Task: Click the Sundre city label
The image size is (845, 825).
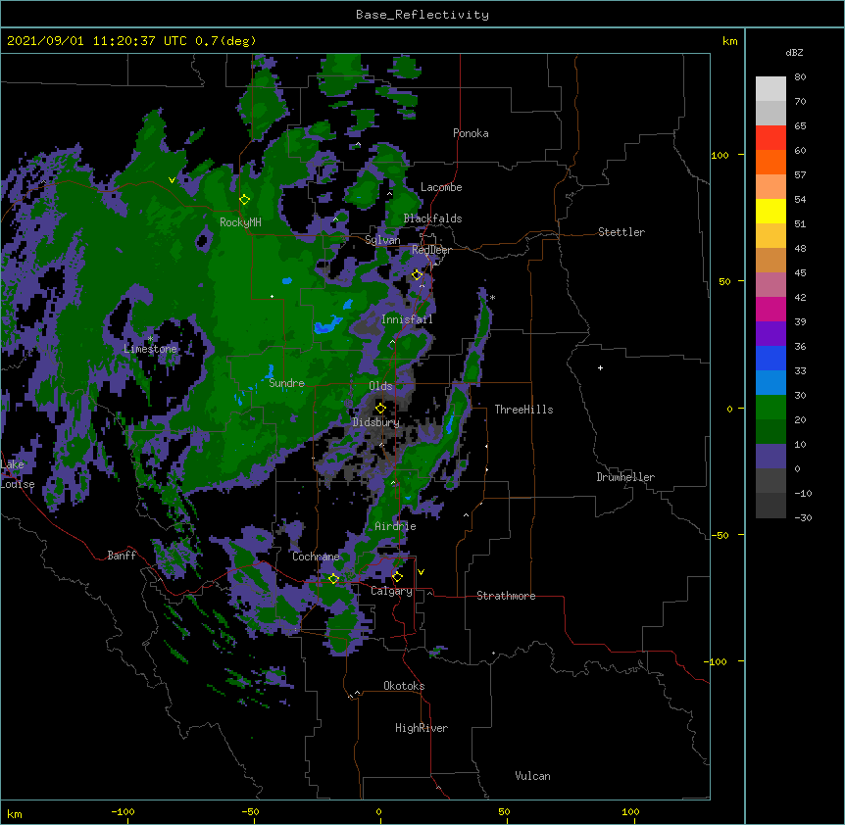Action: [x=286, y=383]
